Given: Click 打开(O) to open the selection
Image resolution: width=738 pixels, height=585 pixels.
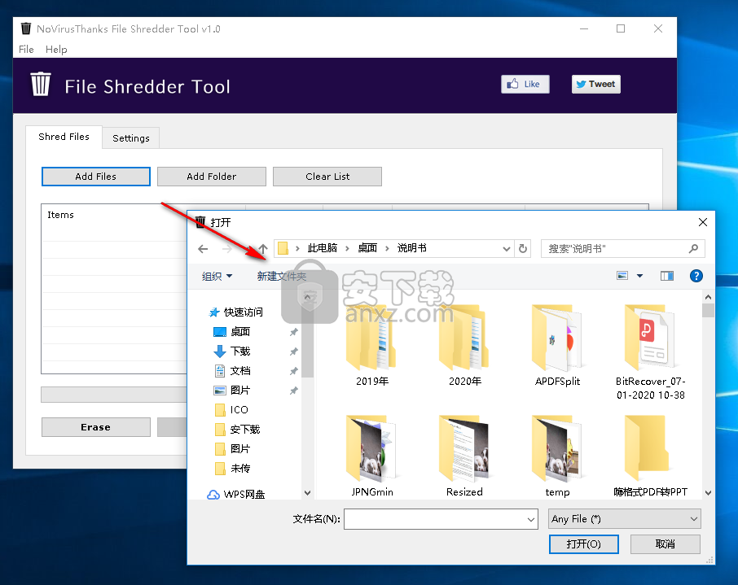Looking at the screenshot, I should (x=583, y=544).
